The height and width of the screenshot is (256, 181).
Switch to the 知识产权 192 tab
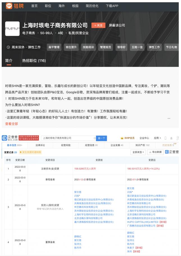142,145
